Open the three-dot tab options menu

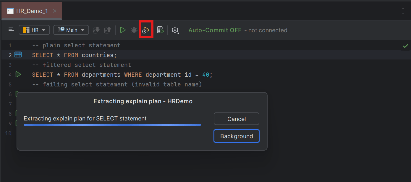point(403,11)
